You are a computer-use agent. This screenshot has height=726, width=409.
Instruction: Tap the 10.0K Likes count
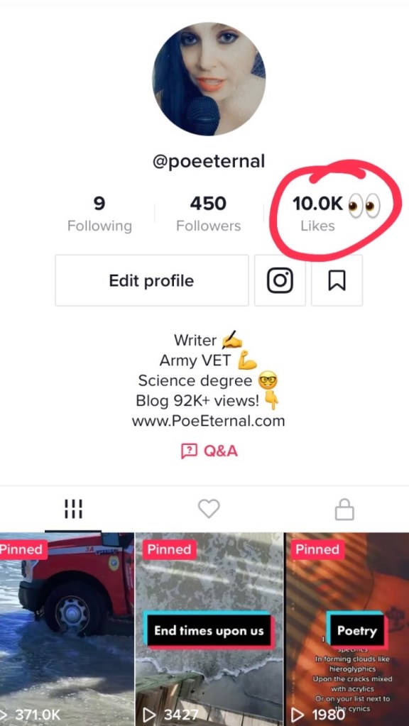[317, 214]
